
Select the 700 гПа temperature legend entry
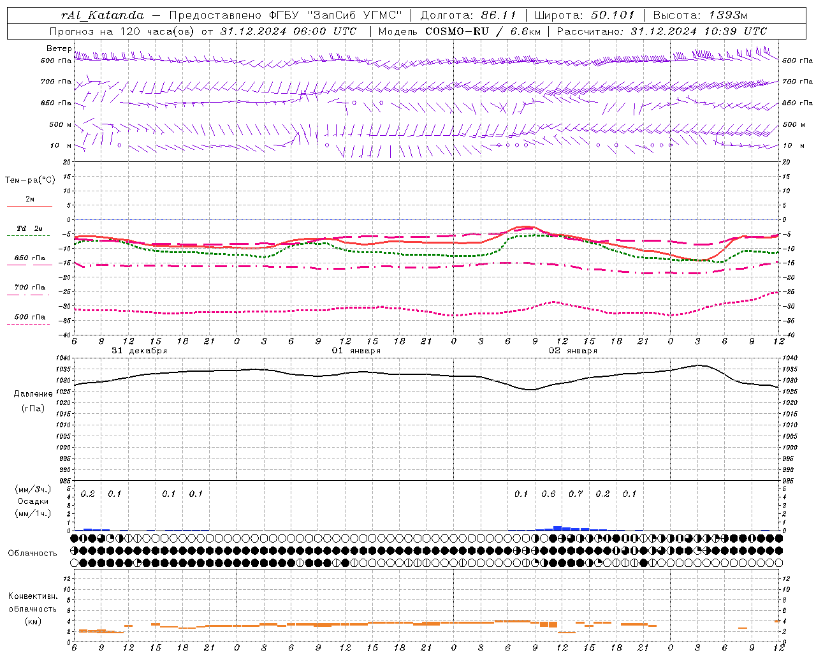coord(30,288)
